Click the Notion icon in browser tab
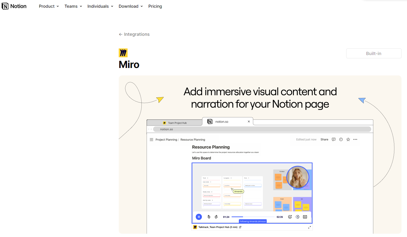Image resolution: width=407 pixels, height=237 pixels. click(210, 121)
